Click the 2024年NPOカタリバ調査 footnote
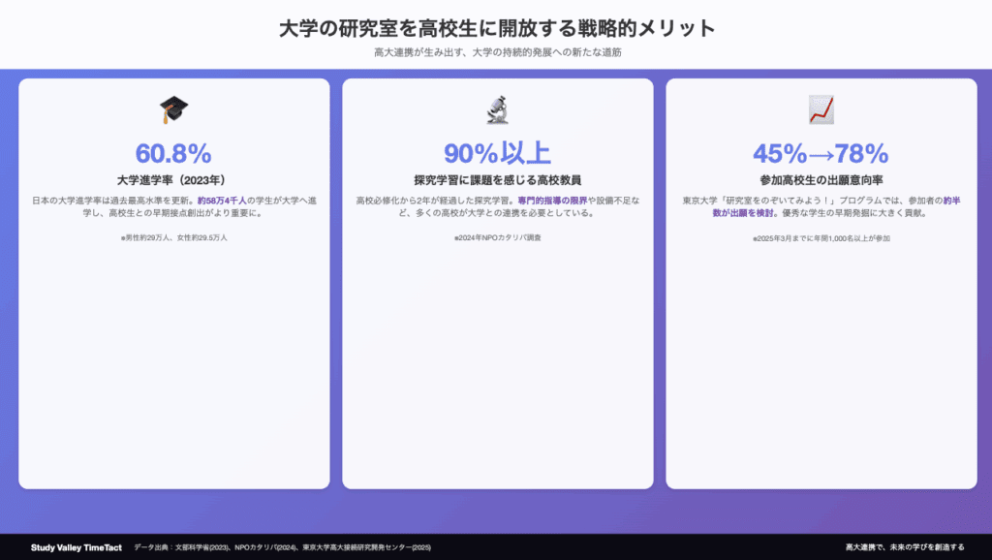Viewport: 992px width, 560px height. click(x=497, y=237)
